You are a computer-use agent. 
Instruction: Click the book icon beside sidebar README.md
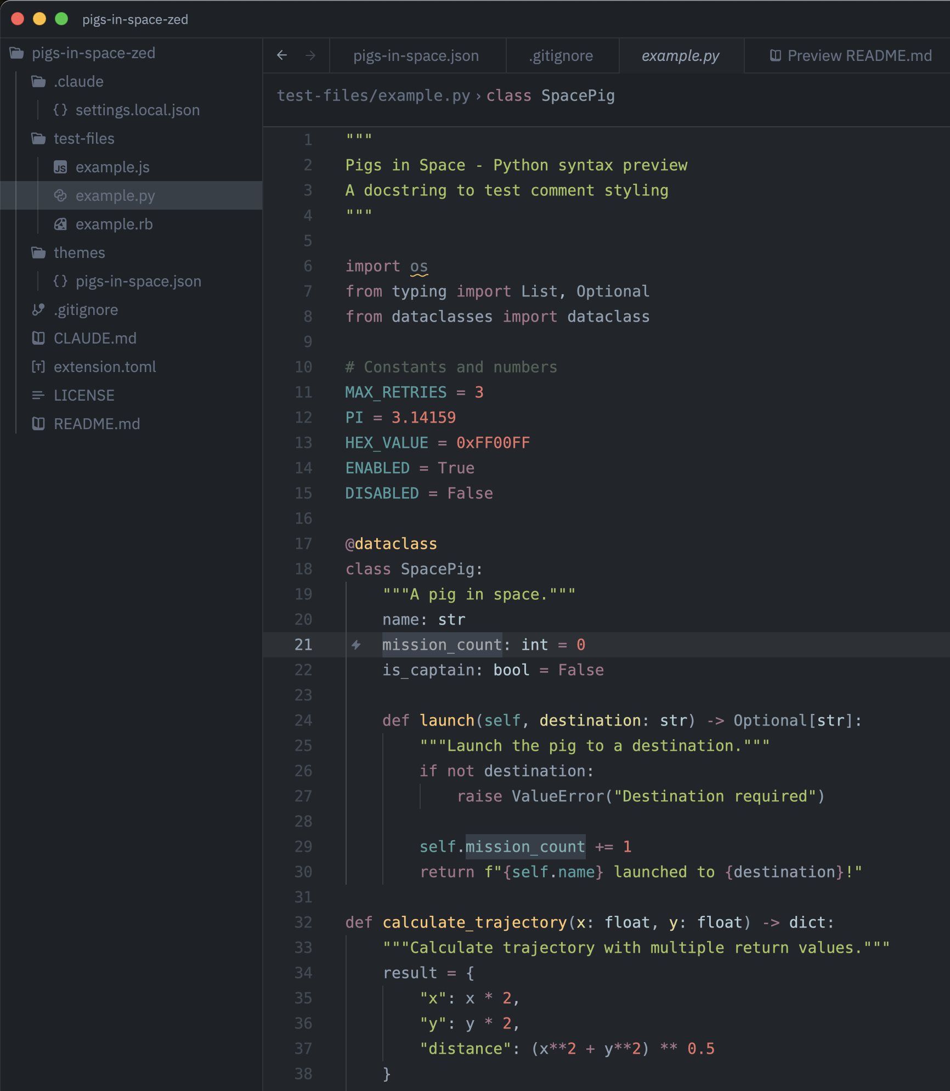click(38, 424)
